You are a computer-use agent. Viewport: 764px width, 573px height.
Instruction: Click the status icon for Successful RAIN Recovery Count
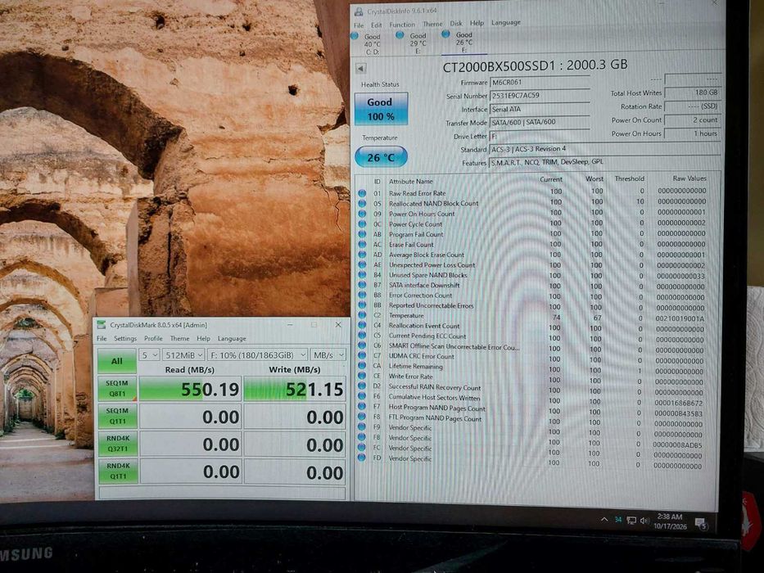pos(362,386)
